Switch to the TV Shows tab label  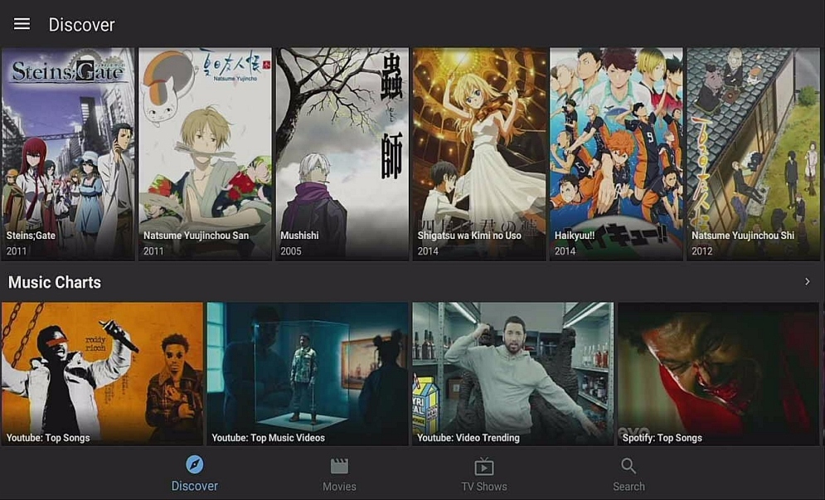[484, 486]
